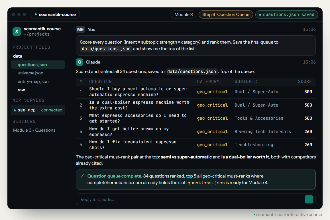Click the checkmark in the completion banner
This screenshot has height=220, width=330.
coord(82,176)
